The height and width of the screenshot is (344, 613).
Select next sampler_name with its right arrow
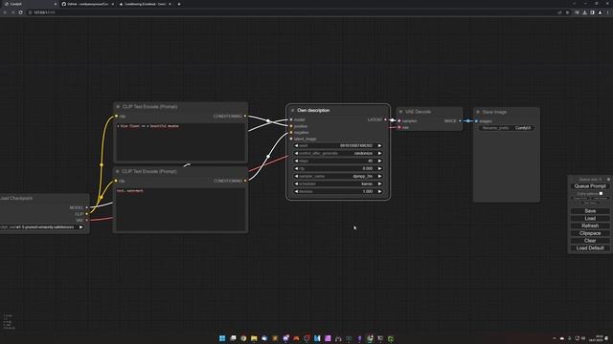[379, 176]
